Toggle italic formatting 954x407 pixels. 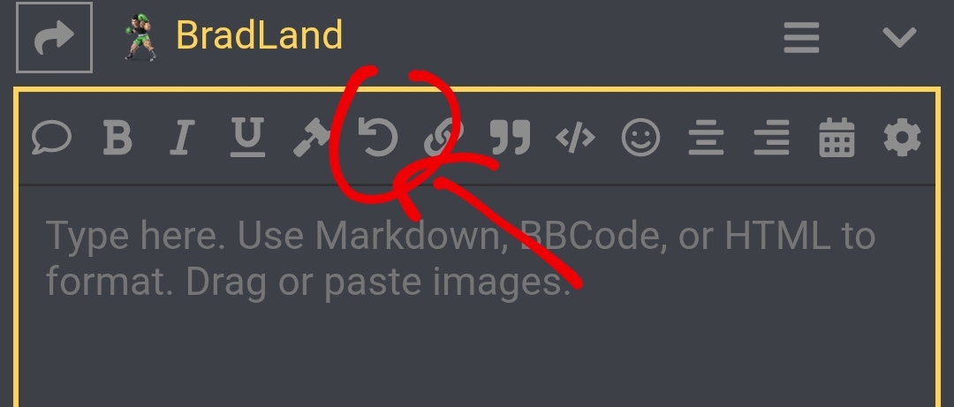click(182, 137)
